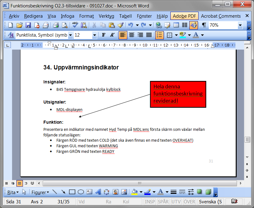The image size is (254, 208).
Task: Insert clip art from Drawing toolbar
Action: (x=115, y=192)
